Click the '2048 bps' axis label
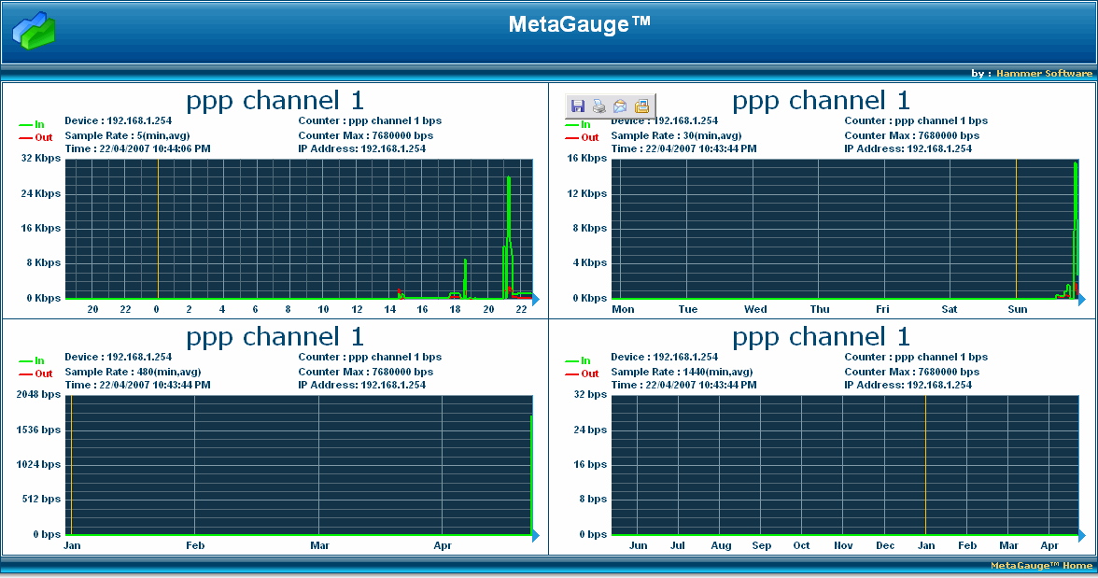The height and width of the screenshot is (578, 1098). (x=38, y=394)
